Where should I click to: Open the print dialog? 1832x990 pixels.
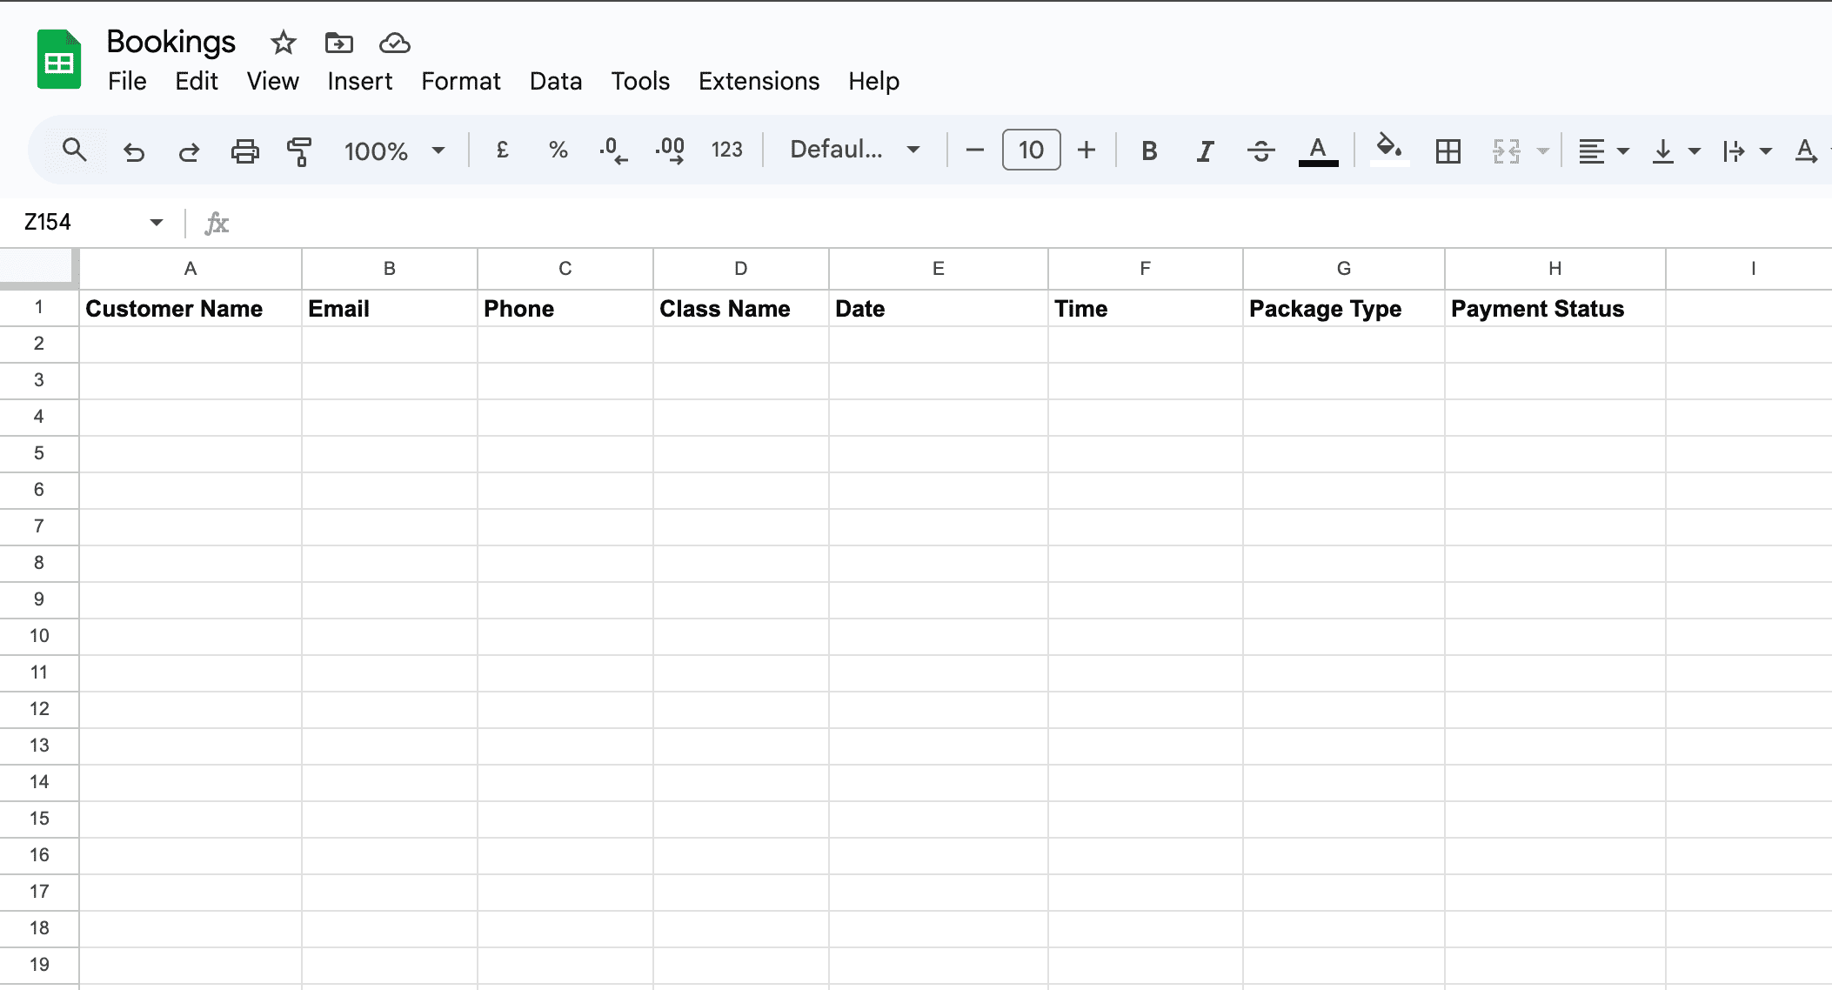(x=244, y=150)
